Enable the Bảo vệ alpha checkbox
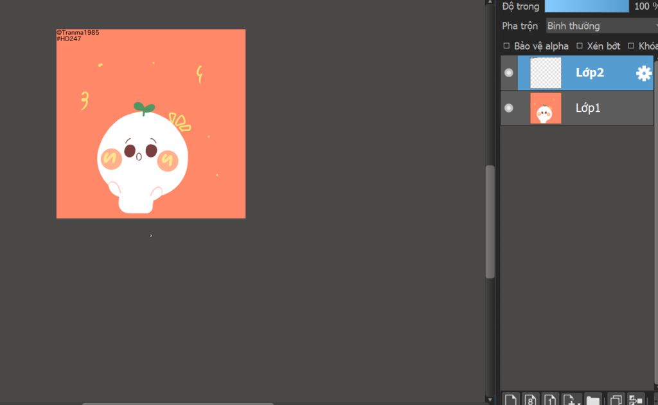Screen dimensions: 658x405 click(x=506, y=46)
